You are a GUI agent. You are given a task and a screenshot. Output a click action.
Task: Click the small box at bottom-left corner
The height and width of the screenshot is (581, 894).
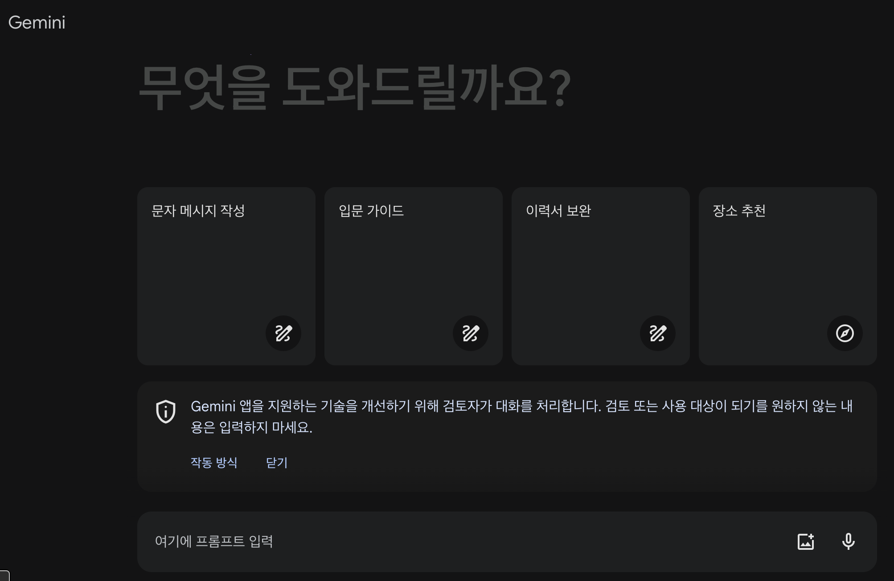click(4, 576)
